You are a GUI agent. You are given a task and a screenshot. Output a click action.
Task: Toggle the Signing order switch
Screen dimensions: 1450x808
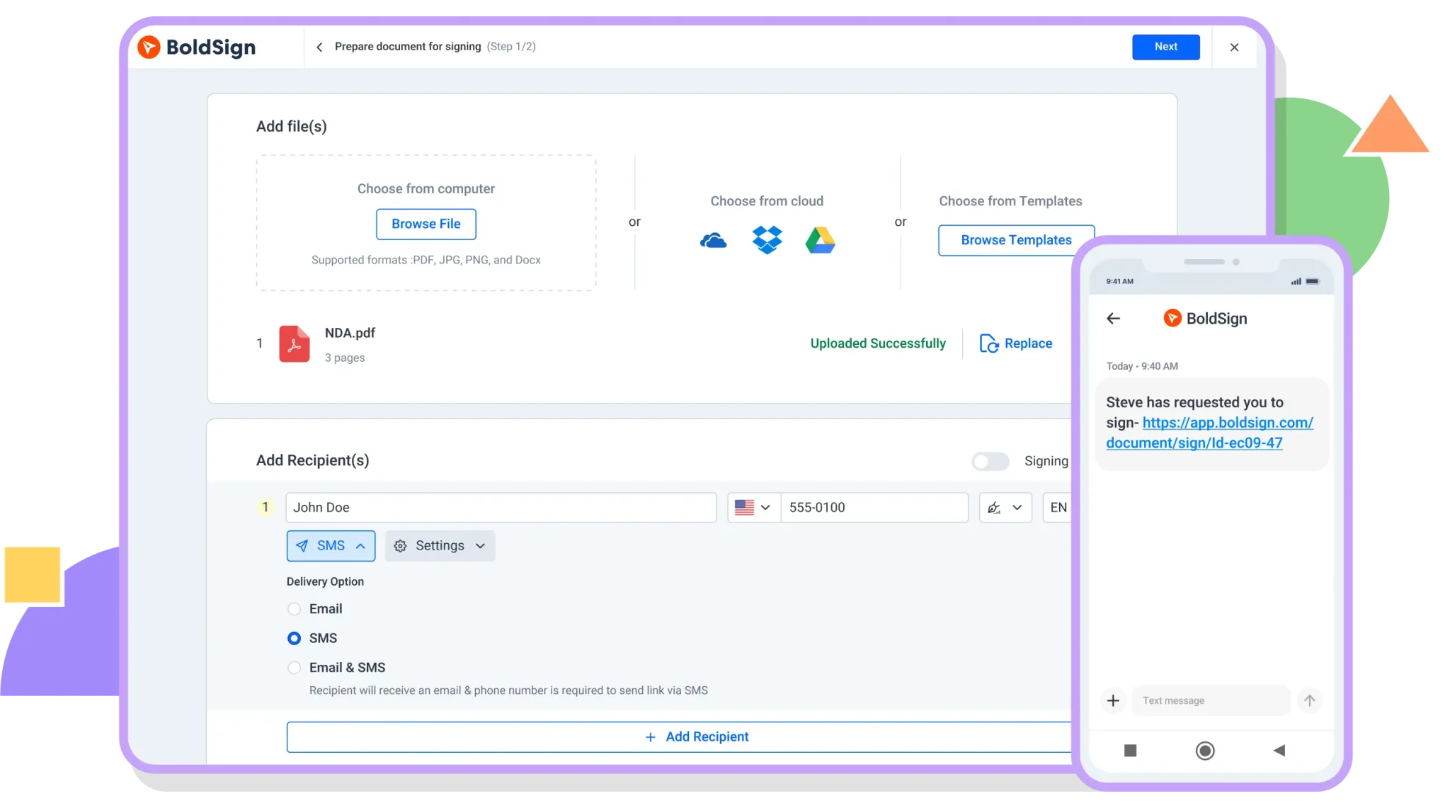990,462
